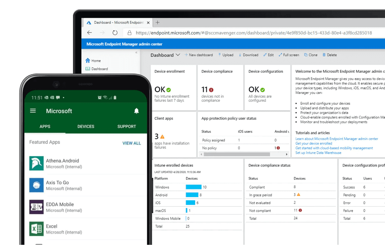This screenshot has height=245, width=385.
Task: Click the horizontal scrollbar in App protection tile
Action: pos(237,154)
